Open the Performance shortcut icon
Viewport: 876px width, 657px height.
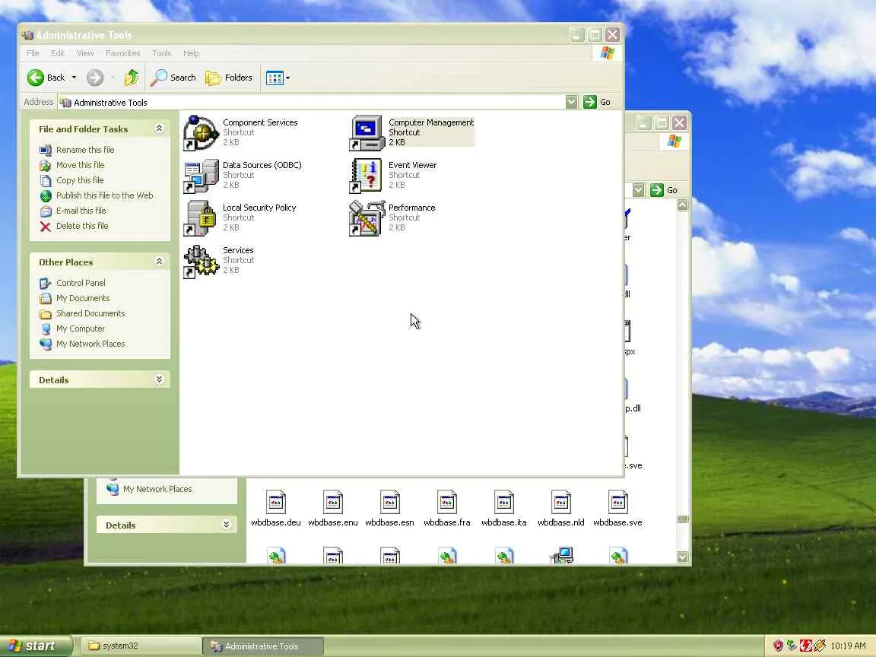pyautogui.click(x=366, y=218)
